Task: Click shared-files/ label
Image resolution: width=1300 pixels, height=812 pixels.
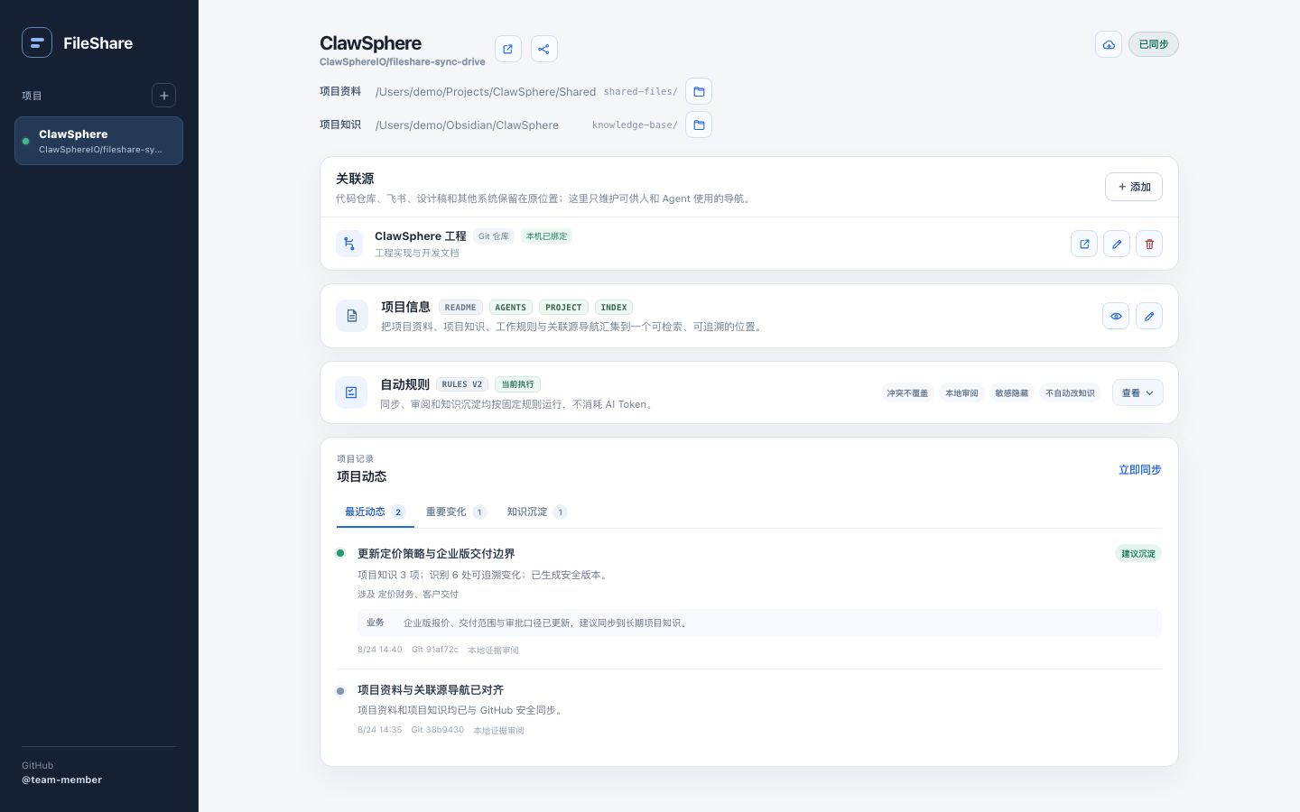Action: point(641,92)
